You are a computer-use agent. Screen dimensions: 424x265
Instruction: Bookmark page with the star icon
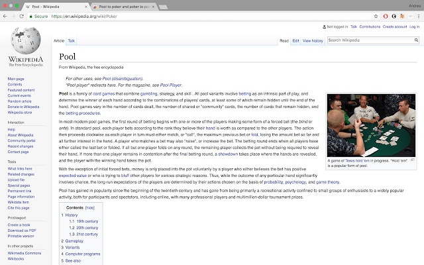click(376, 16)
